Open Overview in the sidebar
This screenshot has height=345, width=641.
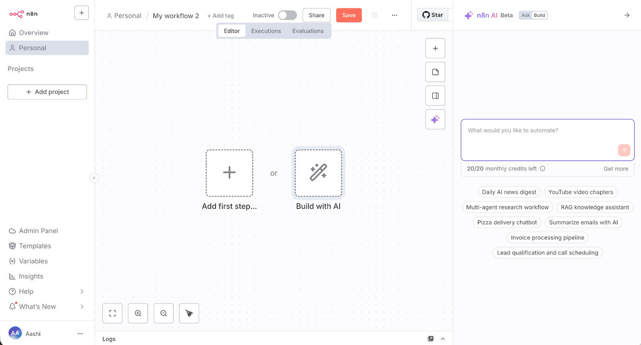47,33
